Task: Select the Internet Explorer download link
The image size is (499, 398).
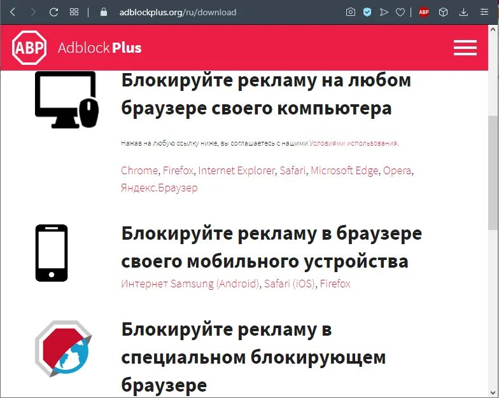Action: 235,170
